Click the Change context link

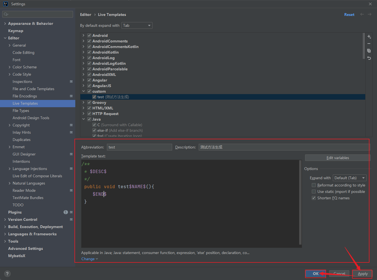(x=90, y=259)
